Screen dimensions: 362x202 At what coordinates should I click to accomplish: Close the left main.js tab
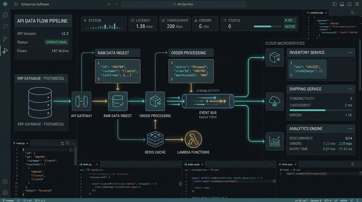[x=27, y=143]
